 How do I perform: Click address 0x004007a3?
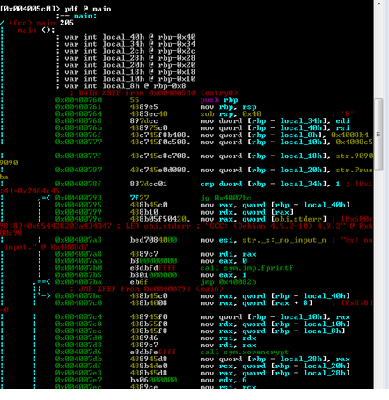pos(78,240)
